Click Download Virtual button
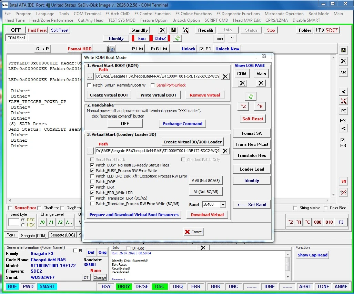The height and width of the screenshot is (294, 354). [207, 215]
